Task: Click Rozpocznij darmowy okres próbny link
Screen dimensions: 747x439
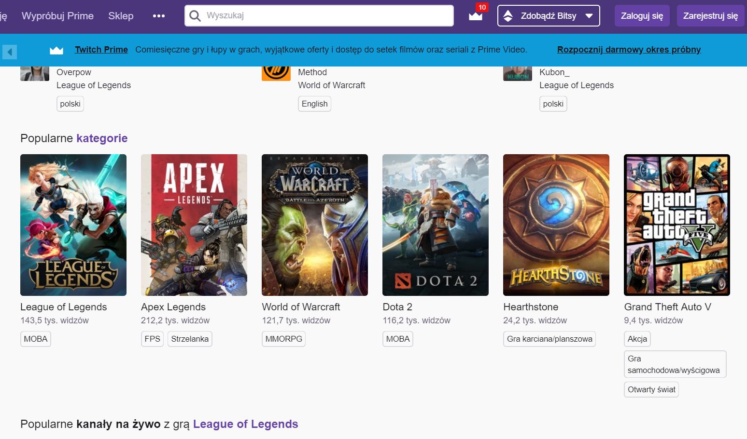Action: 629,50
